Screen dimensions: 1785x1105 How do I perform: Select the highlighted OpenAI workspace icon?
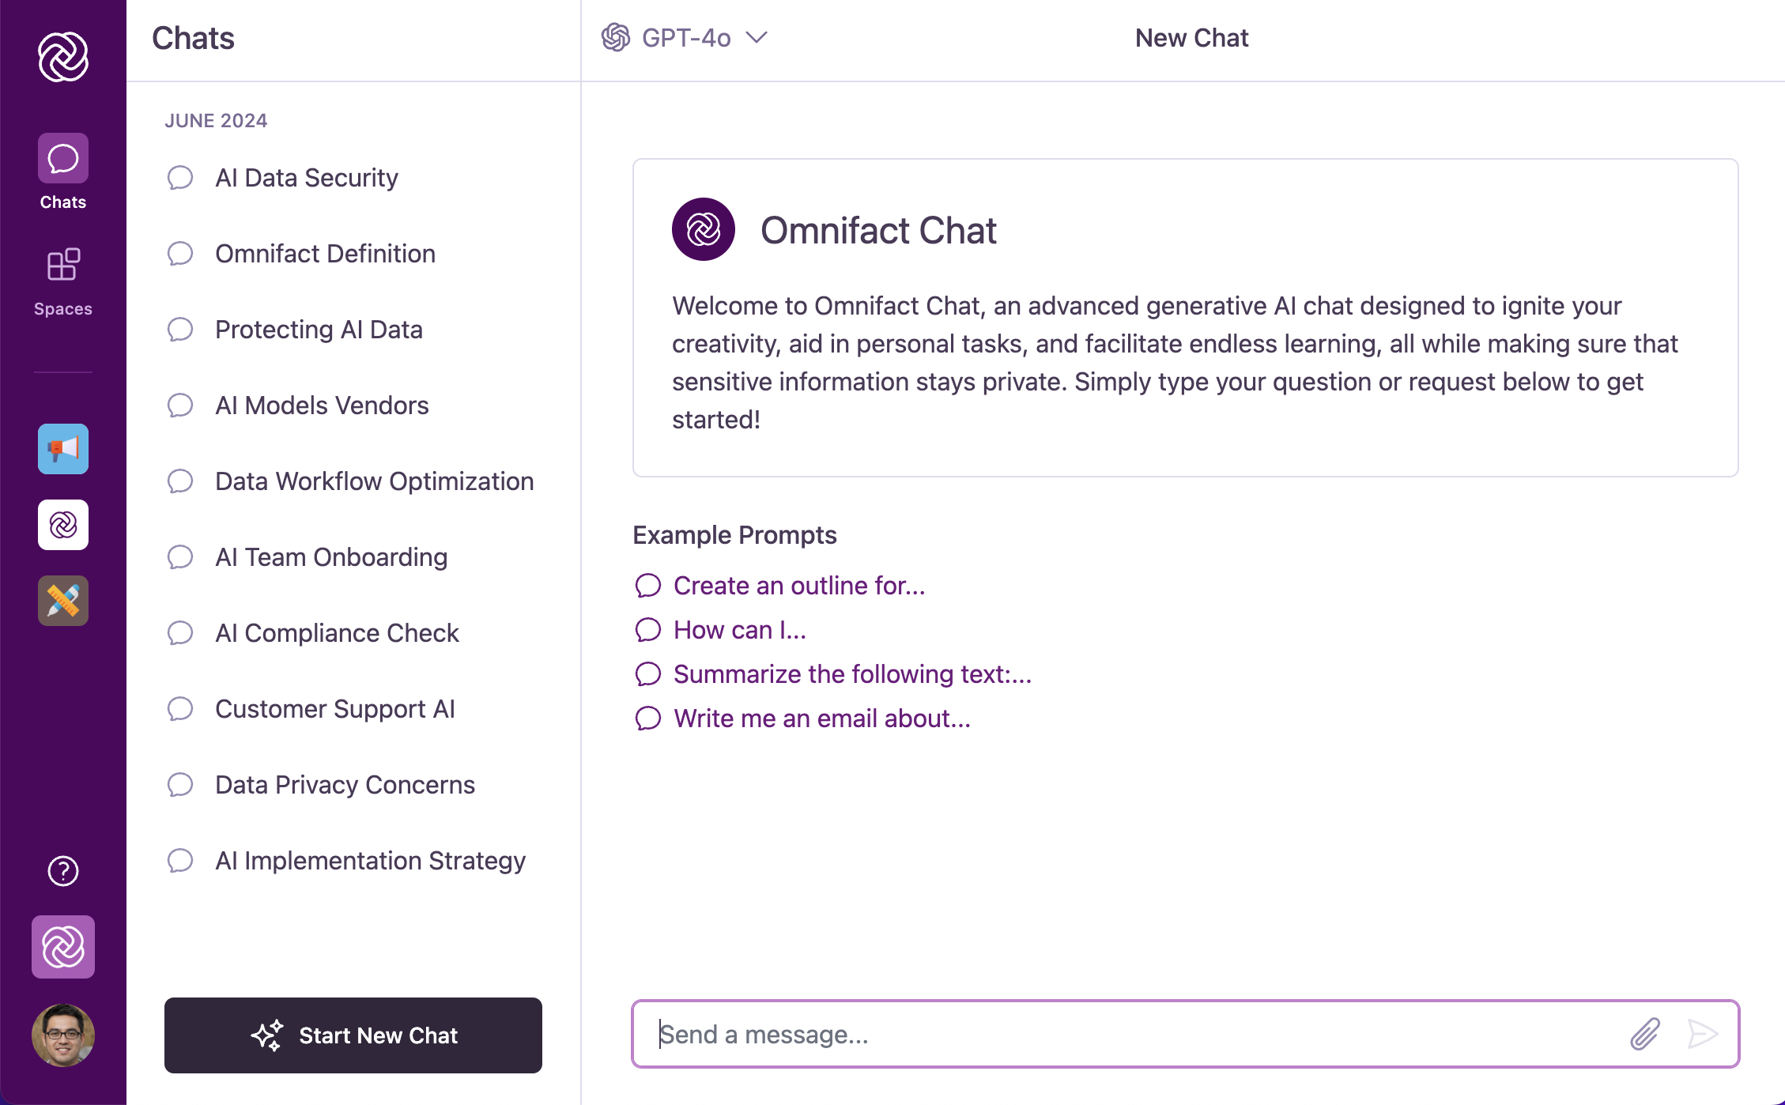coord(62,525)
